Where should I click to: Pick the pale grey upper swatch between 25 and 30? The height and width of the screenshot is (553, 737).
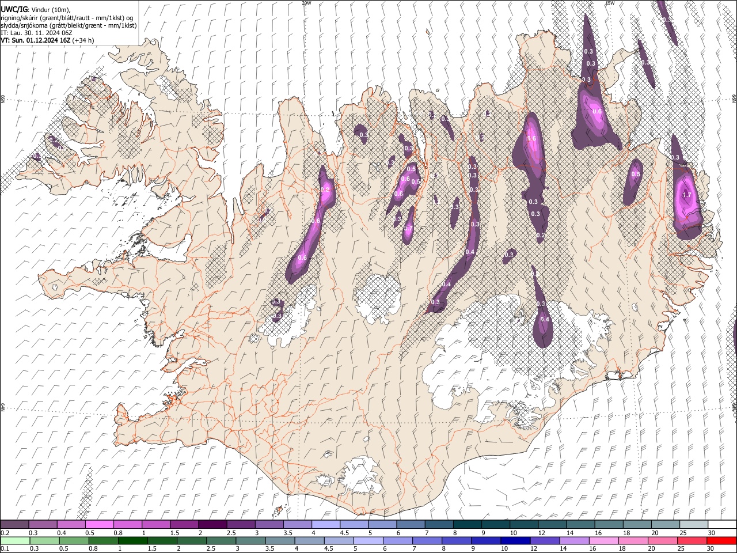coord(693,524)
